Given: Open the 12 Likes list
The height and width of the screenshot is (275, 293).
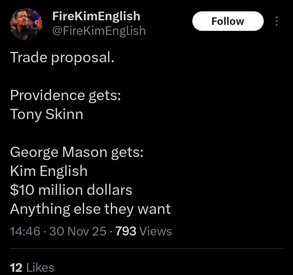Looking at the screenshot, I should (x=32, y=268).
